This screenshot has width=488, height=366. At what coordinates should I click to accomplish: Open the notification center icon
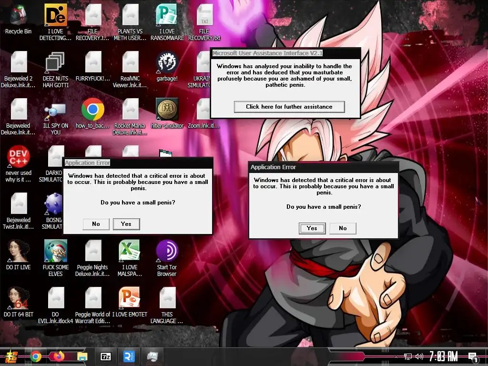coord(473,357)
